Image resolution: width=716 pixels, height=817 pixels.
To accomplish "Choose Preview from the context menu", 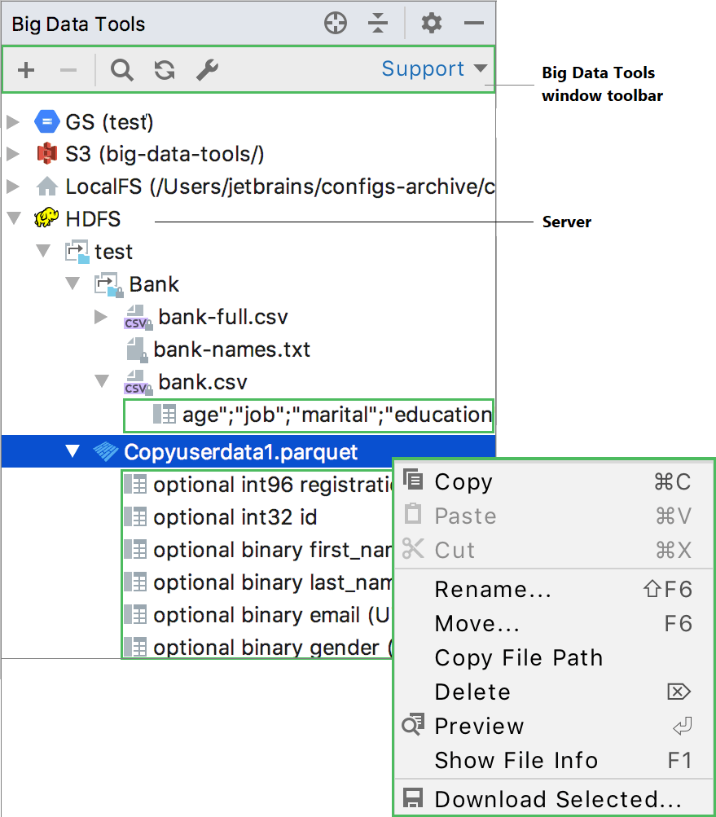I will (554, 726).
